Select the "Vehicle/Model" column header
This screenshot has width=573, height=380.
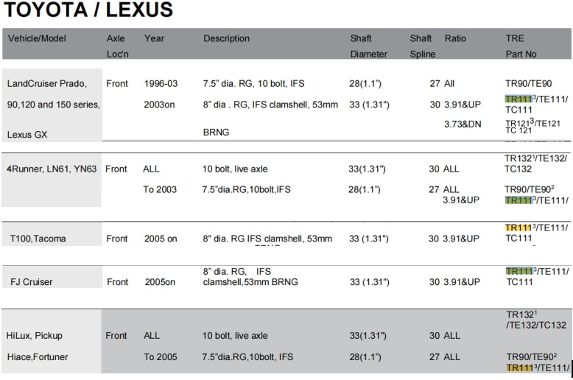pyautogui.click(x=37, y=38)
